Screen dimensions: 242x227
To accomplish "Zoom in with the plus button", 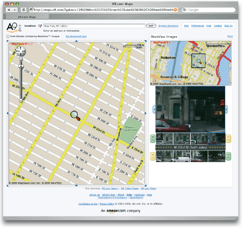I will 21,59.
